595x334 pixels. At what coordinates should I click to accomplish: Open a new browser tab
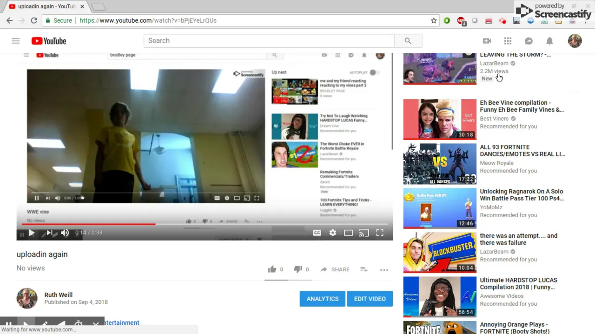click(x=98, y=6)
